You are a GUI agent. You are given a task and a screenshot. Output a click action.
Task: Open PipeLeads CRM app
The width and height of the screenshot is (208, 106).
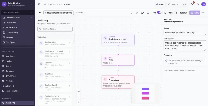[17, 18]
